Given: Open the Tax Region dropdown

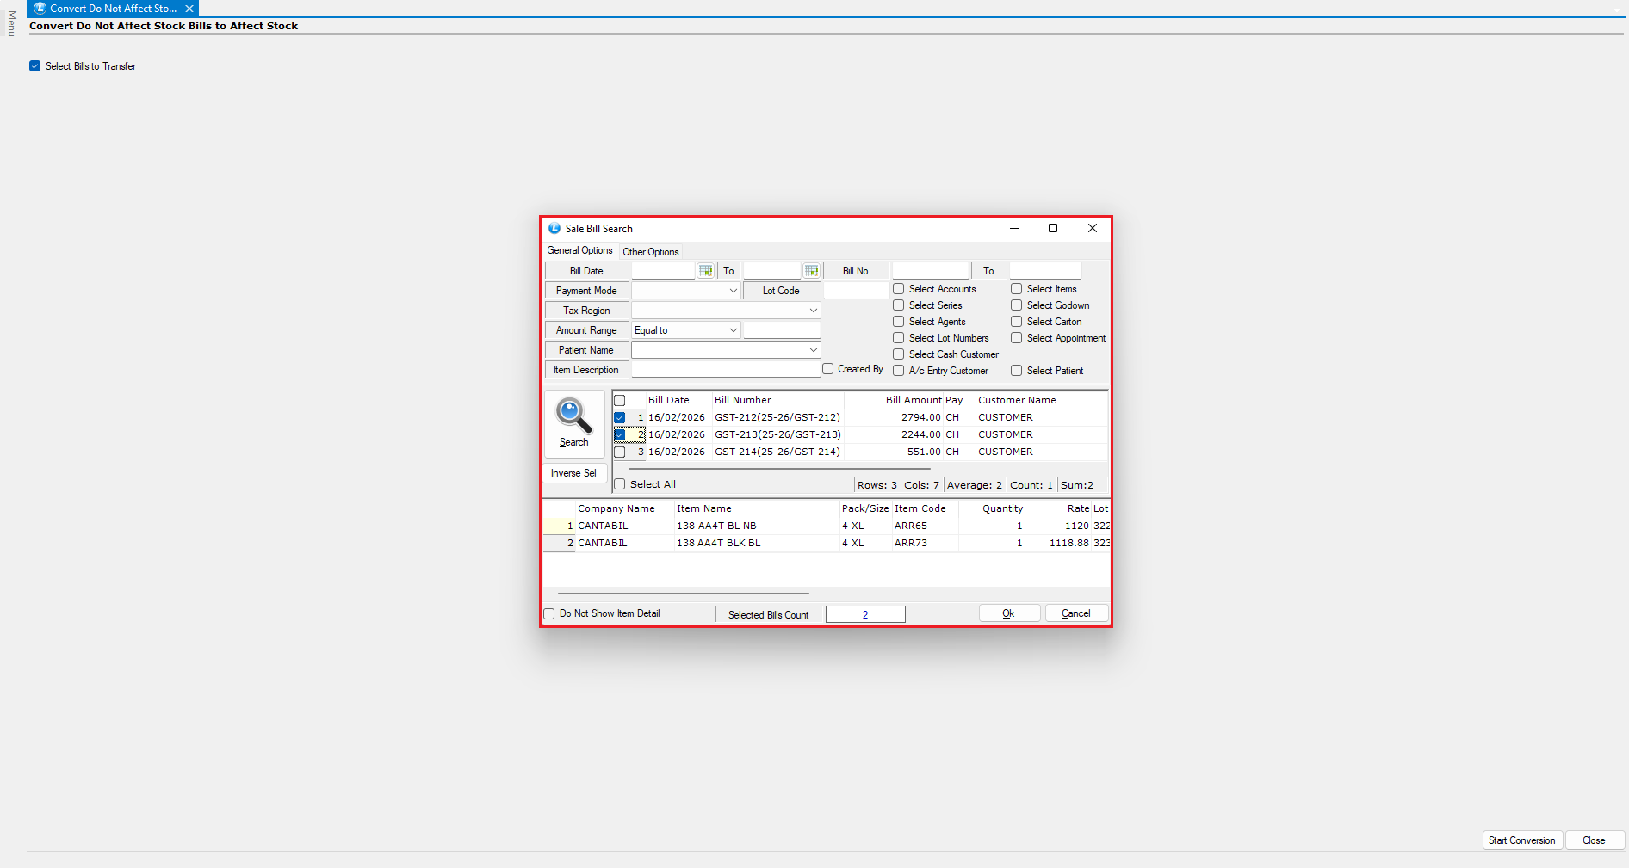Looking at the screenshot, I should pyautogui.click(x=813, y=311).
